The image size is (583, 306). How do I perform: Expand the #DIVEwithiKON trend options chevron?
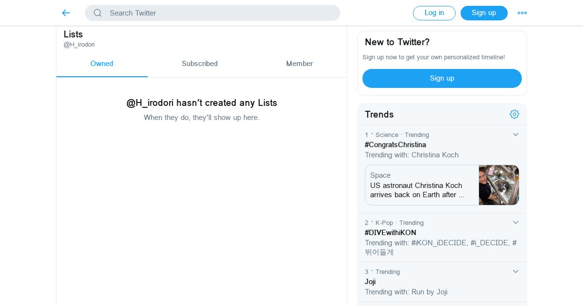(x=515, y=222)
